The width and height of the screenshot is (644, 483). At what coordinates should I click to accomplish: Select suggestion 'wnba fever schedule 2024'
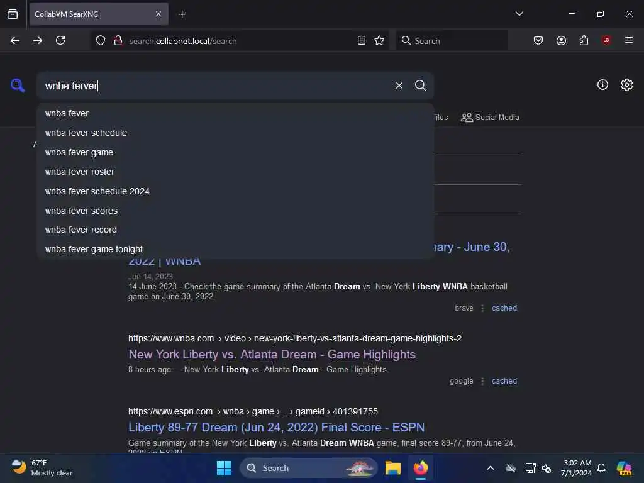click(235, 191)
